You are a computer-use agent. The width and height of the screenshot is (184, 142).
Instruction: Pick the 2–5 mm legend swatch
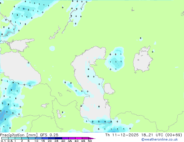point(25,138)
